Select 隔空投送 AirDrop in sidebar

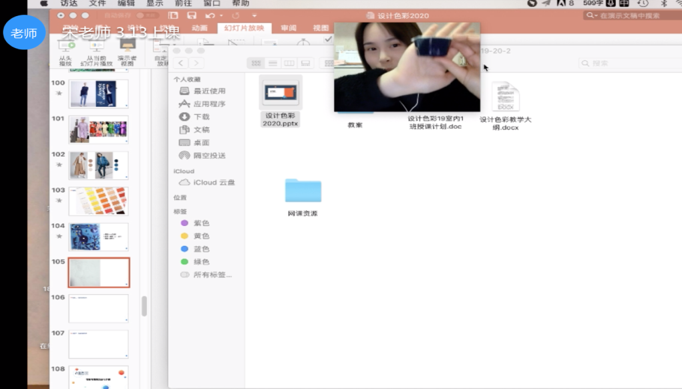tap(208, 156)
